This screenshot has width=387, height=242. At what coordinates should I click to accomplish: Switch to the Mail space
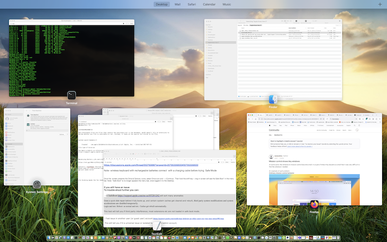[x=178, y=4]
